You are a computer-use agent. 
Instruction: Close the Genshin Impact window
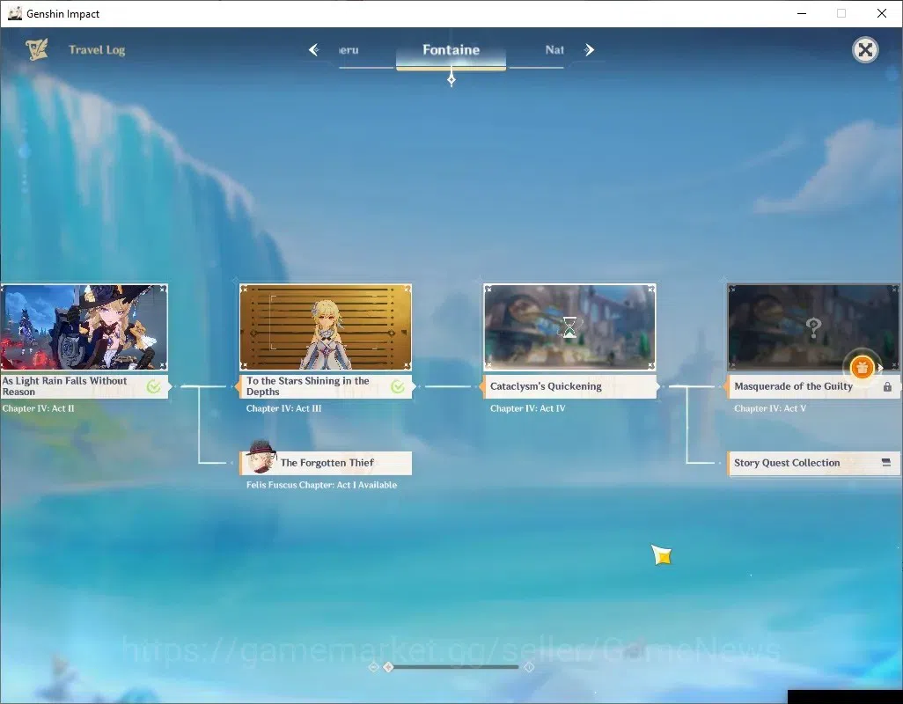881,13
